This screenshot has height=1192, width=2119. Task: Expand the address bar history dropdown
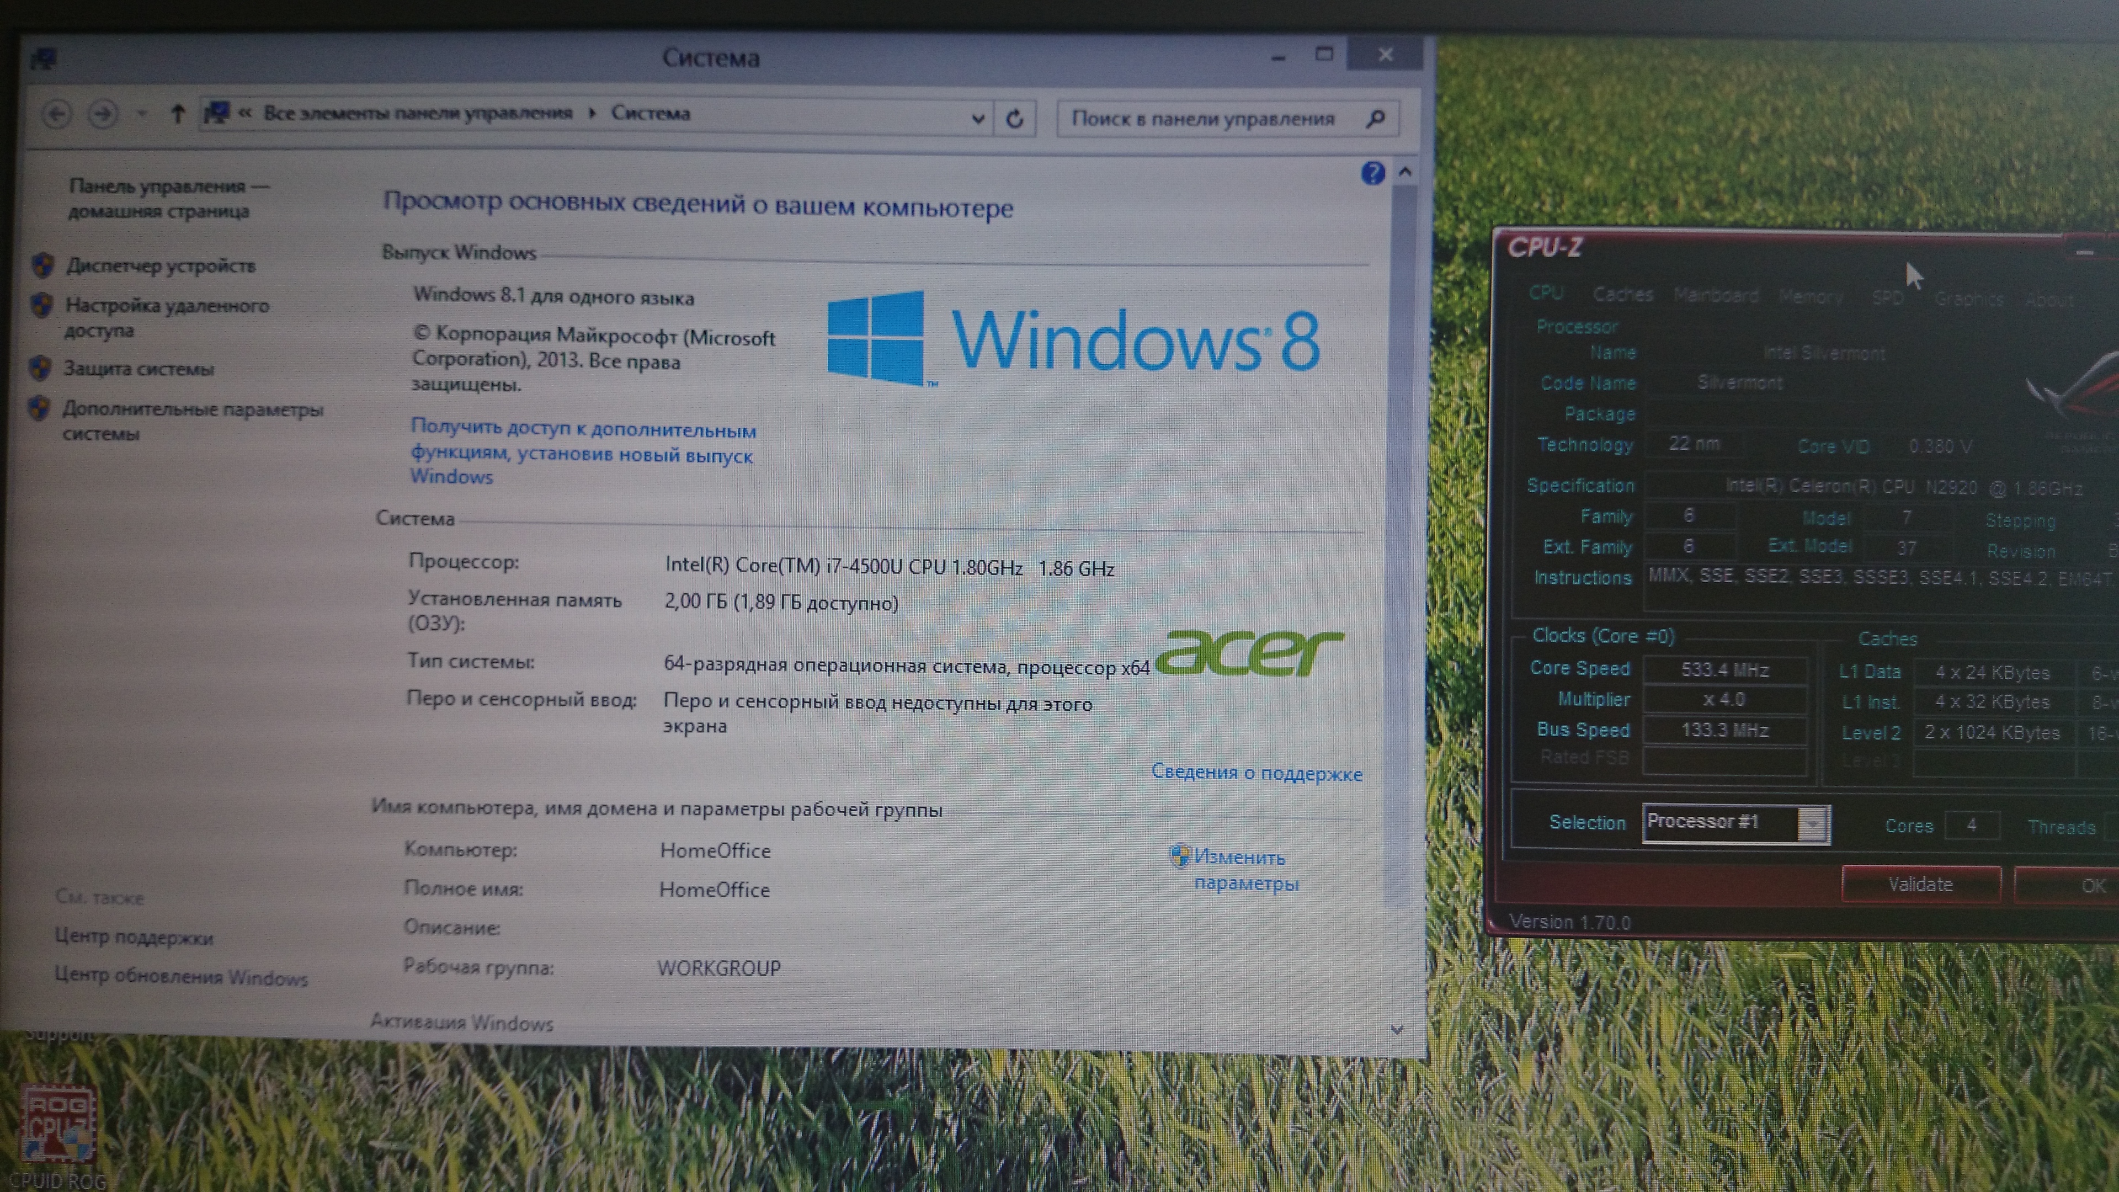[x=977, y=119]
